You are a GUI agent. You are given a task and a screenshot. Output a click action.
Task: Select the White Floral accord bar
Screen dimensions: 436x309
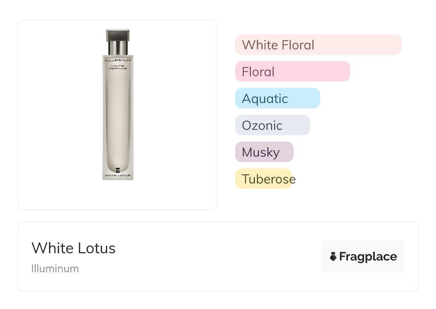(x=318, y=45)
